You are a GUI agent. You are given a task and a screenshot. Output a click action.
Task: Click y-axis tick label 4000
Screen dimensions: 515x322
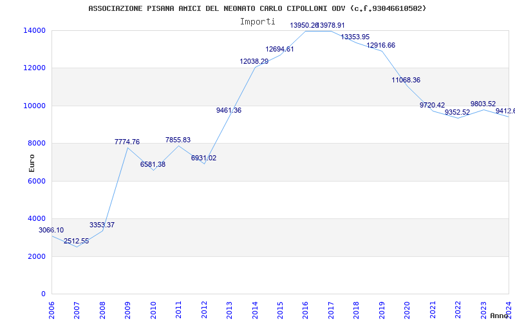(x=37, y=218)
